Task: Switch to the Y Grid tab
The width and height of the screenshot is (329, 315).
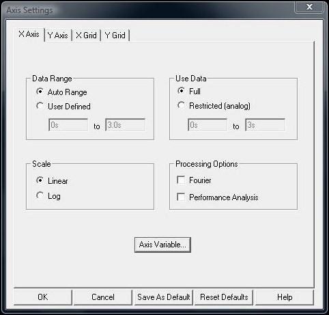Action: click(115, 36)
